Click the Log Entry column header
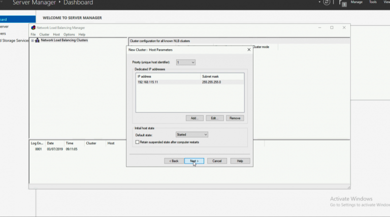The height and width of the screenshot is (217, 390). (x=37, y=143)
